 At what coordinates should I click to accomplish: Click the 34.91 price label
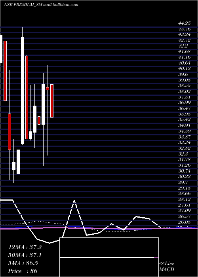pos(184,125)
